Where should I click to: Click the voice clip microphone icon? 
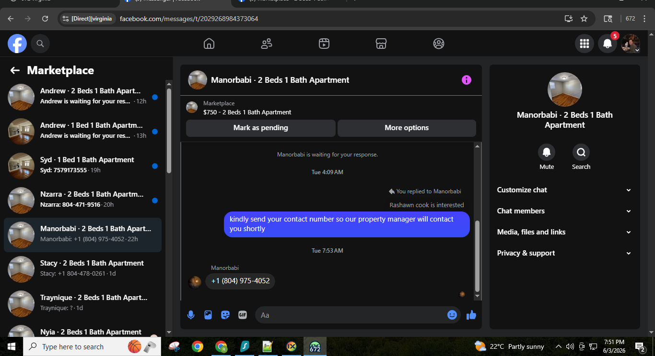pyautogui.click(x=191, y=315)
